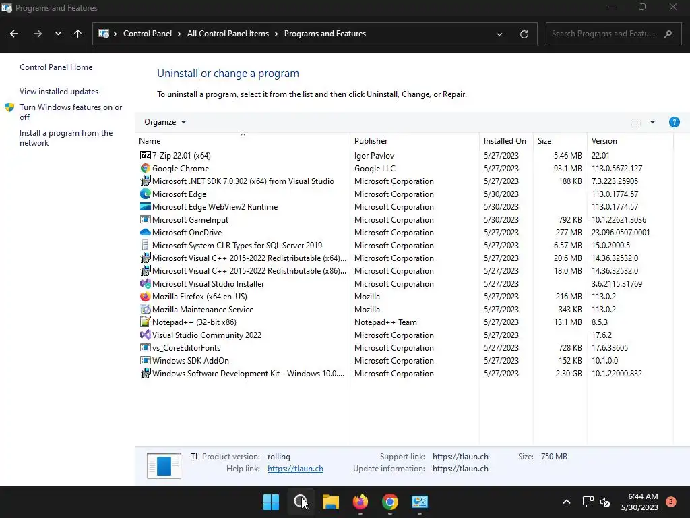Go up one level with the up arrow
Image resolution: width=690 pixels, height=518 pixels.
tap(78, 34)
